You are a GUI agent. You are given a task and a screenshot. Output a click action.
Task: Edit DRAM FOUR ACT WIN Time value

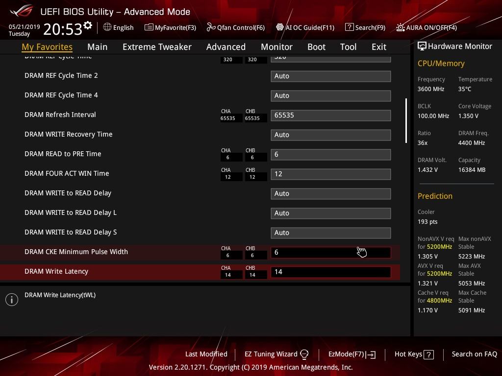click(331, 174)
